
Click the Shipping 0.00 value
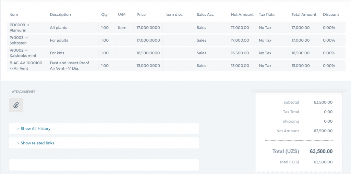[328, 121]
